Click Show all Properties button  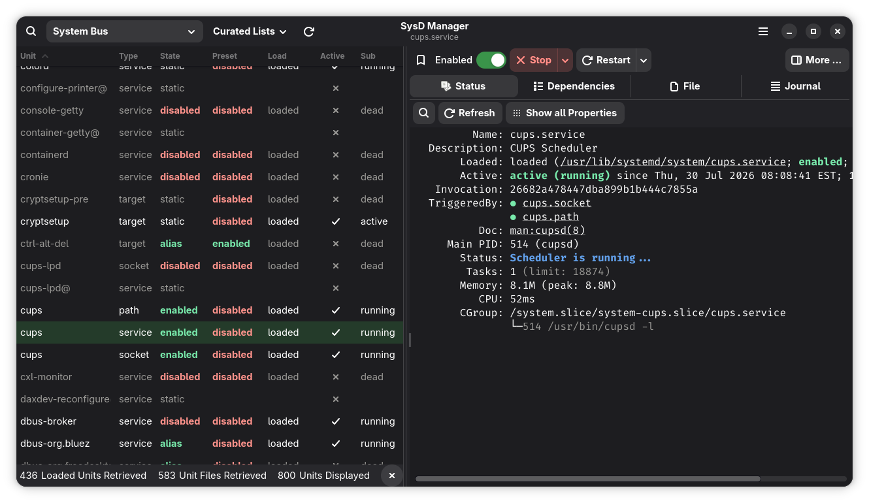[x=565, y=113]
